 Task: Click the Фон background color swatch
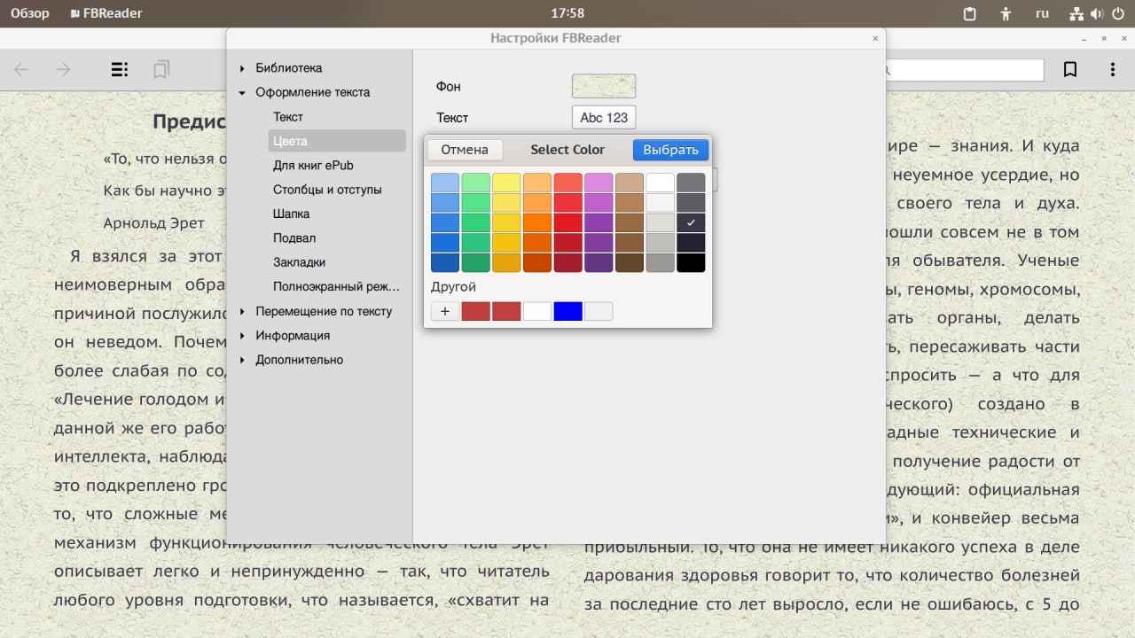click(x=604, y=86)
